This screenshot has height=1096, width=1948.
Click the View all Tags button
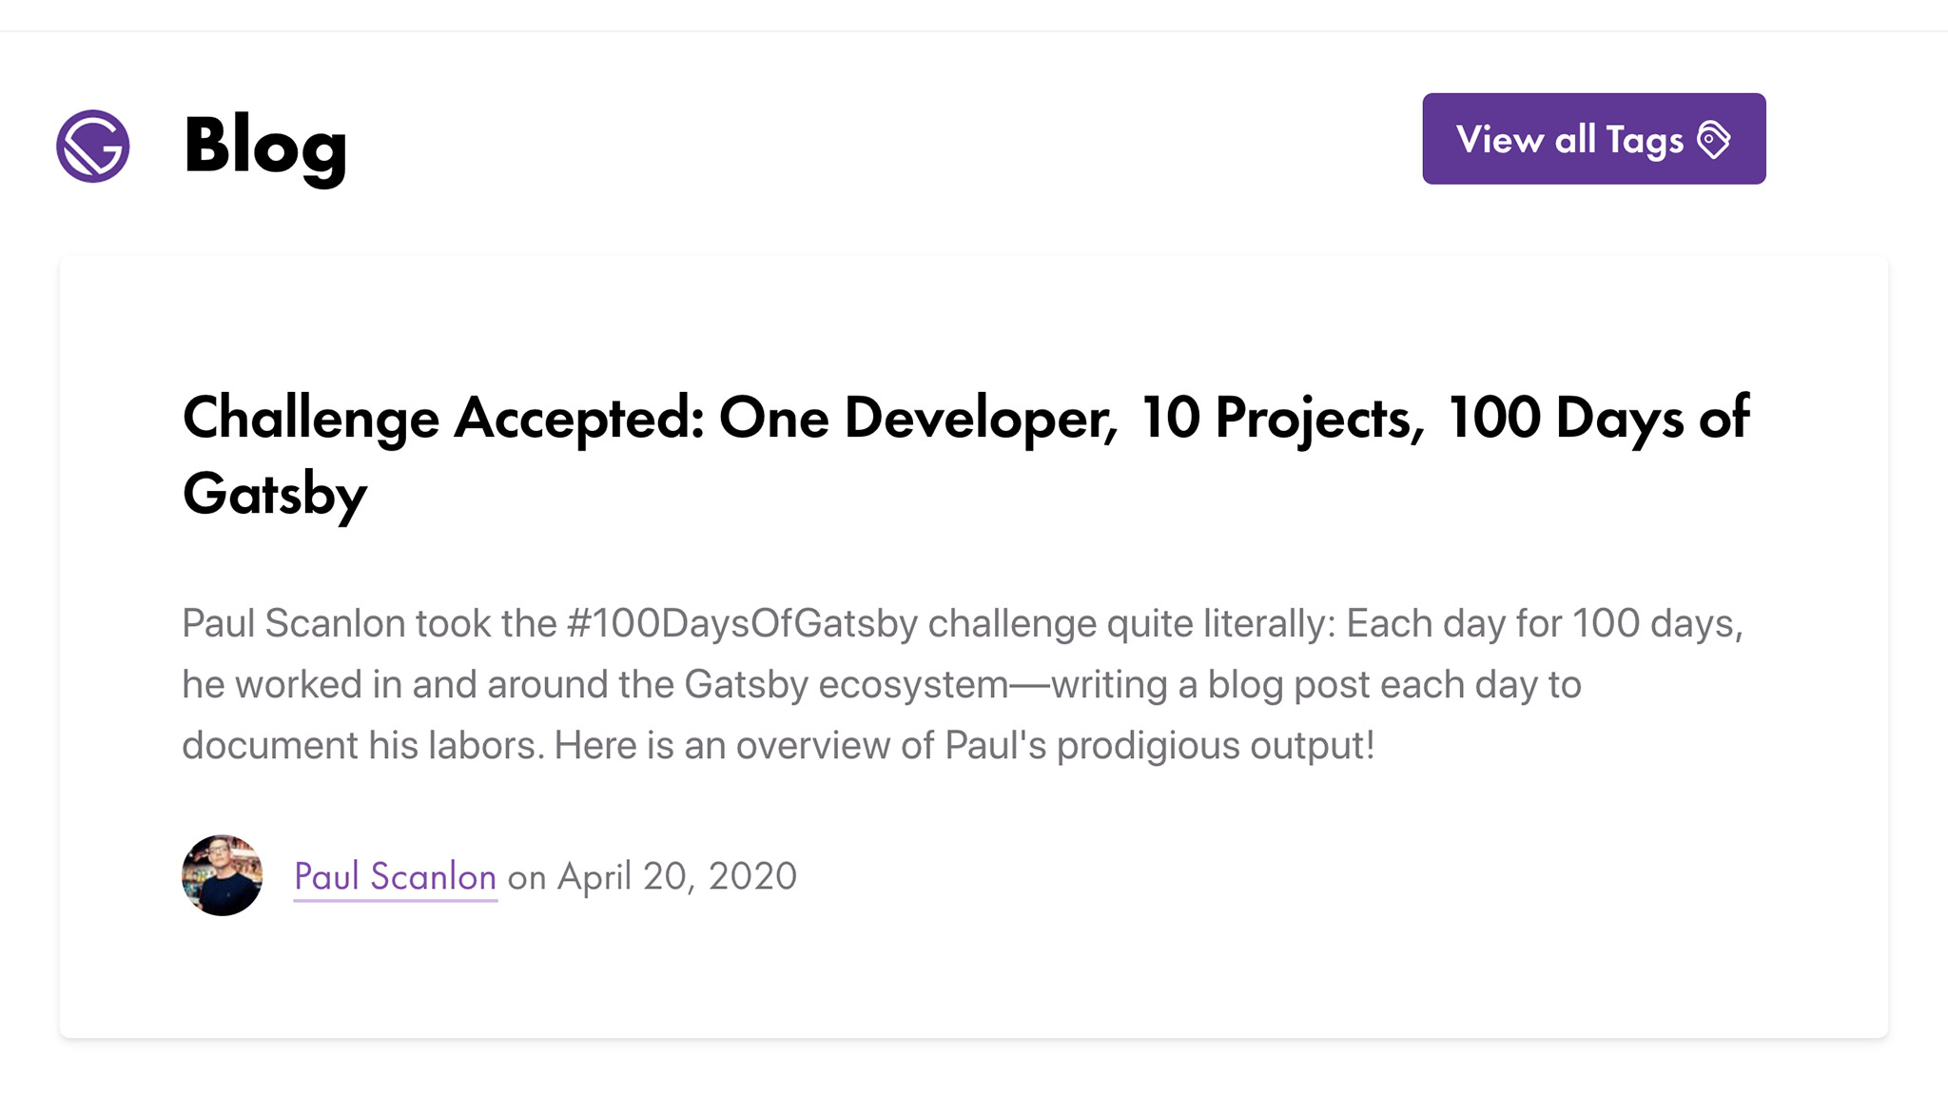click(1594, 139)
